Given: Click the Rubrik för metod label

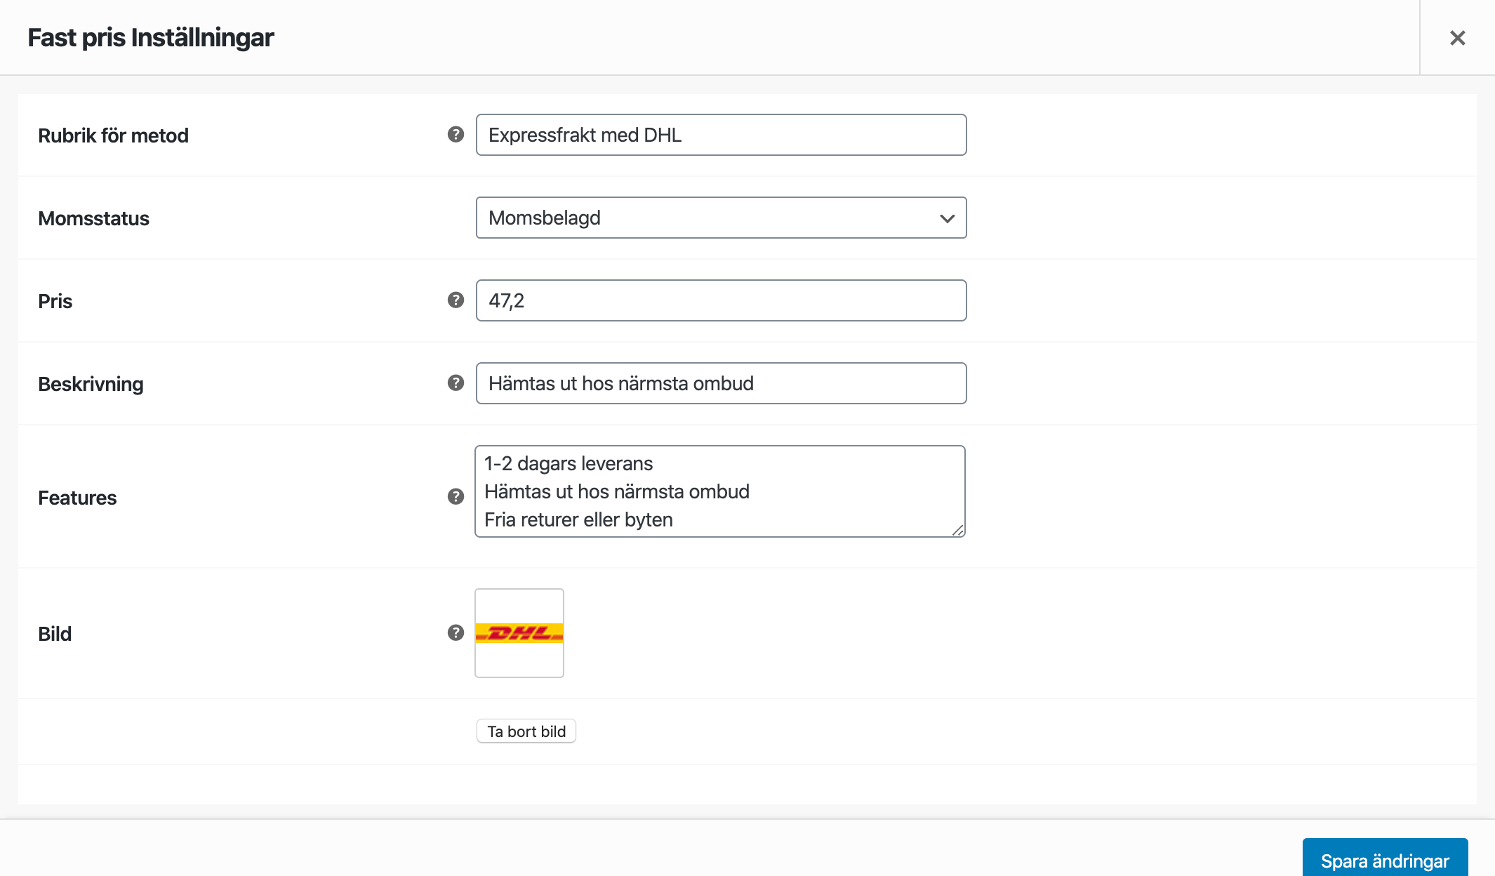Looking at the screenshot, I should coord(113,135).
